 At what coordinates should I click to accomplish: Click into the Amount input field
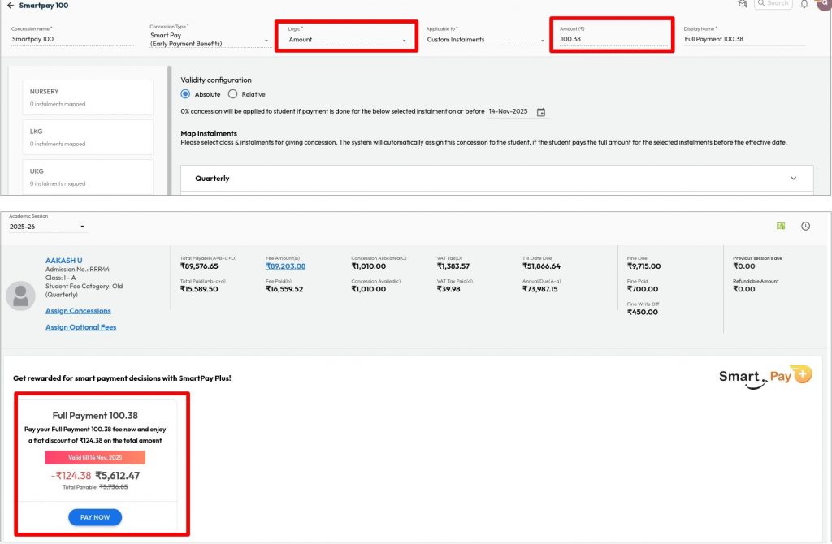coord(609,39)
